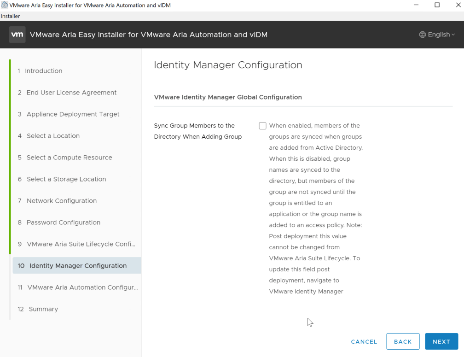This screenshot has width=464, height=357.
Task: Open Select a Storage Location step
Action: 66,179
